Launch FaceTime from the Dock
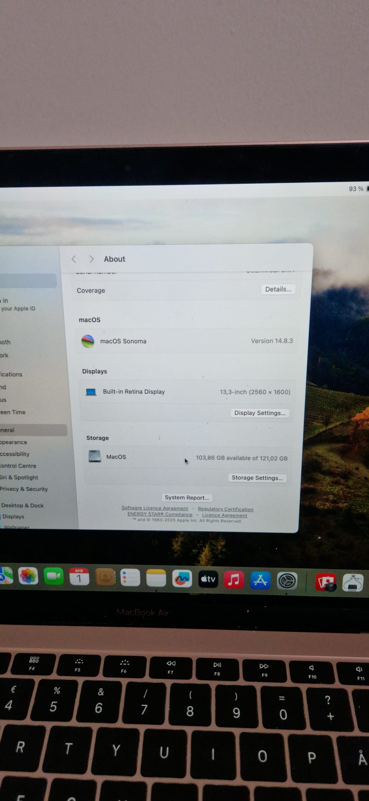Viewport: 369px width, 801px height. tap(53, 576)
